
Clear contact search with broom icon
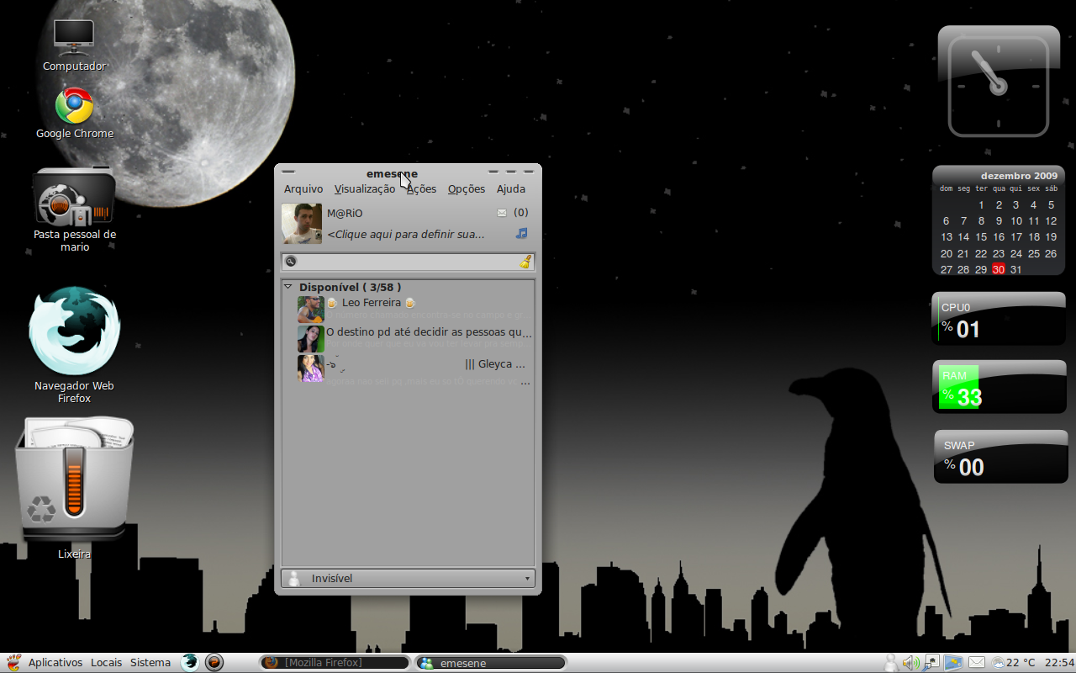(x=525, y=262)
